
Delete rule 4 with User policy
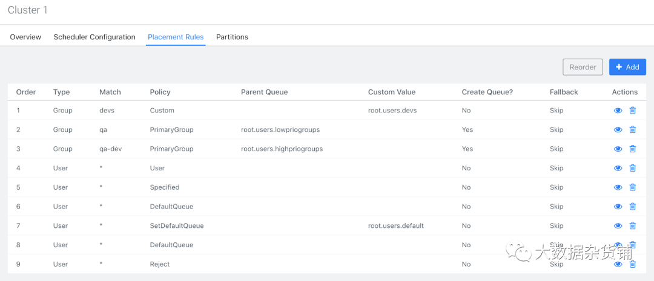[632, 168]
